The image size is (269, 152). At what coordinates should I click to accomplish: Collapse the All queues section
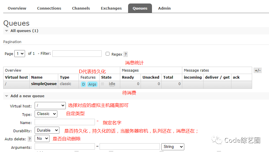coord(6,31)
